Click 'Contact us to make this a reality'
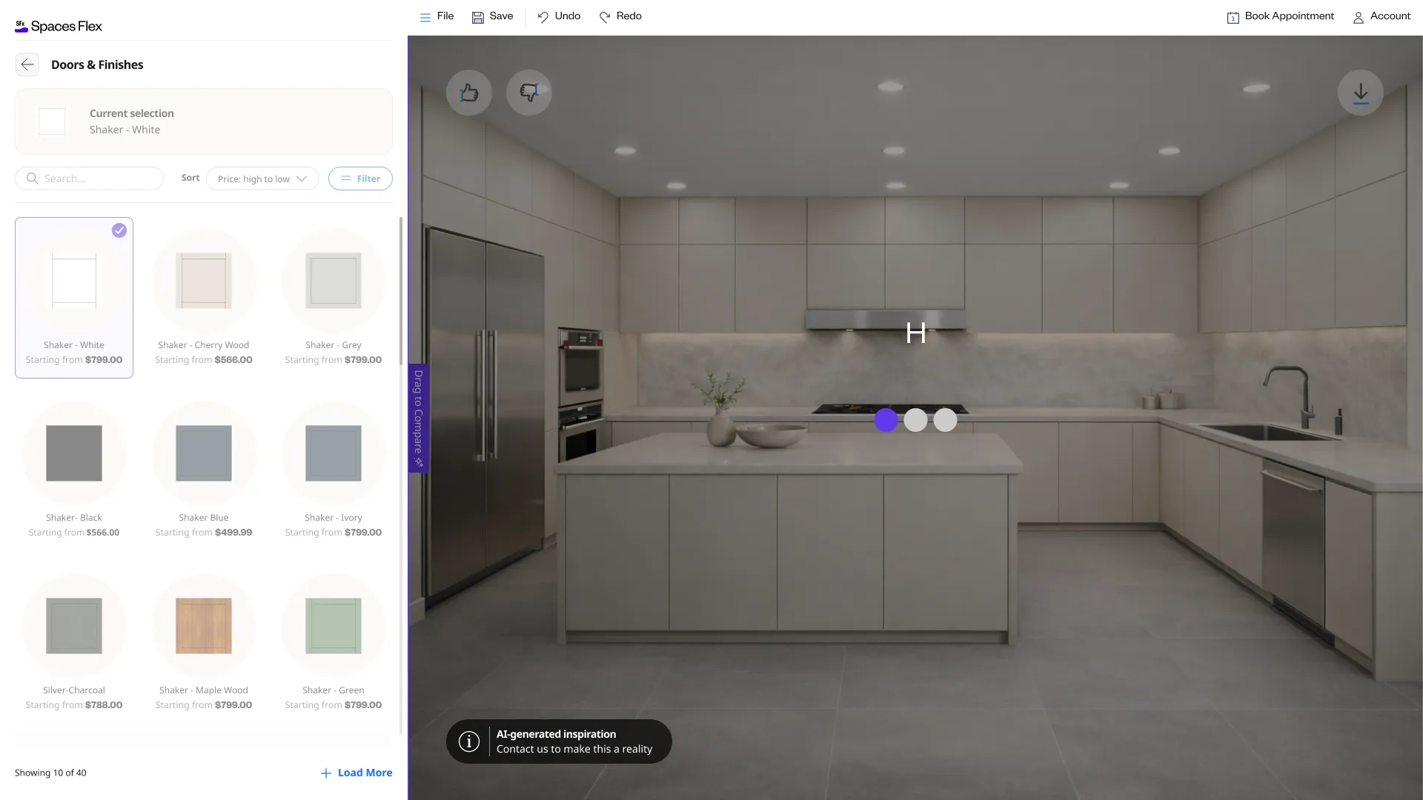The width and height of the screenshot is (1423, 800). [x=574, y=749]
